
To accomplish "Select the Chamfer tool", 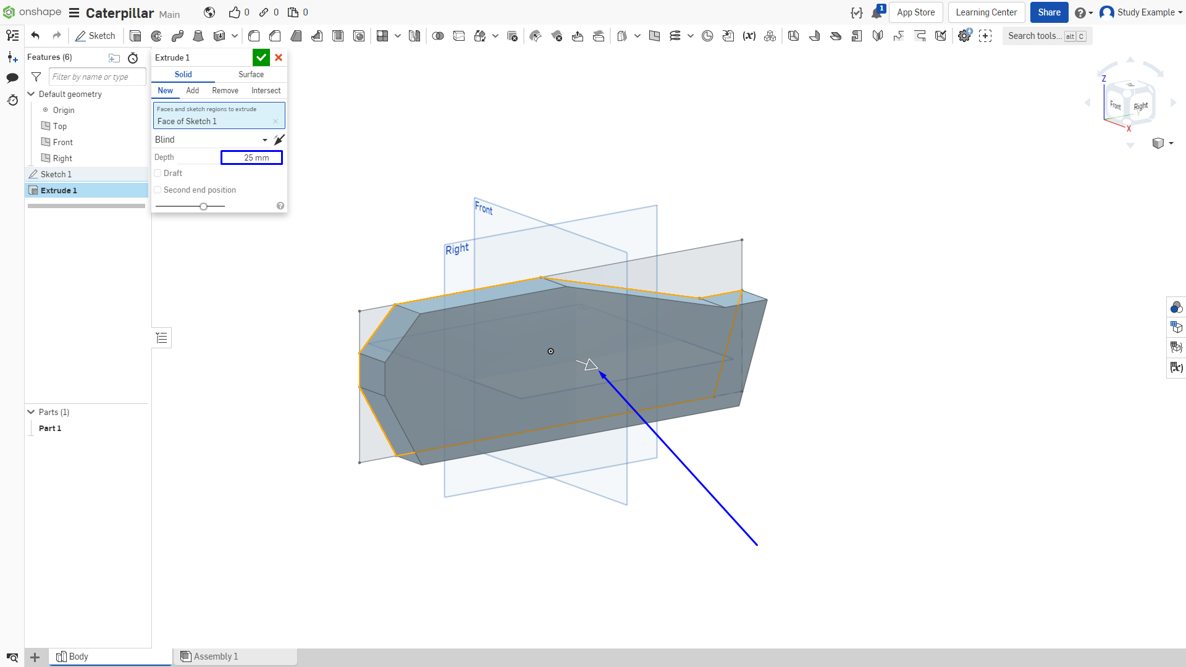I will click(x=275, y=36).
